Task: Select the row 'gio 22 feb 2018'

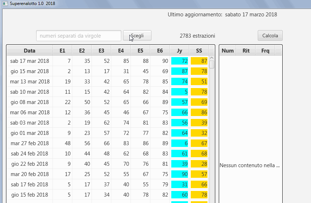Action: pos(108,164)
